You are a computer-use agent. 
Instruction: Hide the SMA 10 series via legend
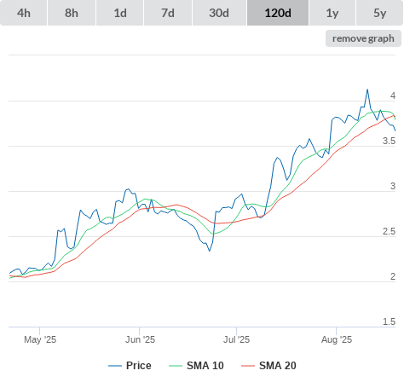196,366
